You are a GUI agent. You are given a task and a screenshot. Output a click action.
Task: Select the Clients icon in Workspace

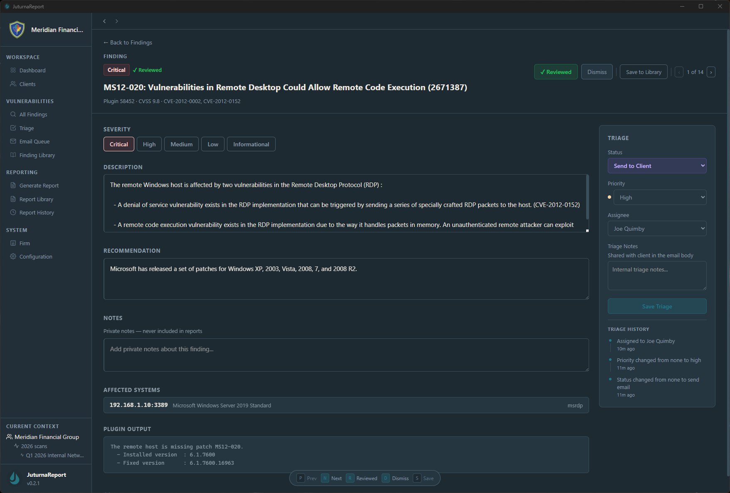point(13,84)
